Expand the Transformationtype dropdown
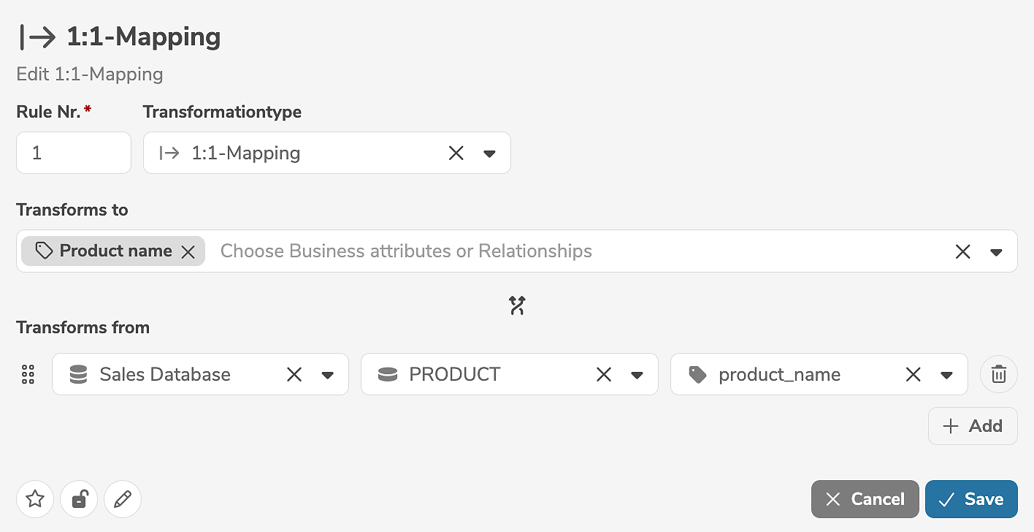The image size is (1034, 532). point(490,153)
